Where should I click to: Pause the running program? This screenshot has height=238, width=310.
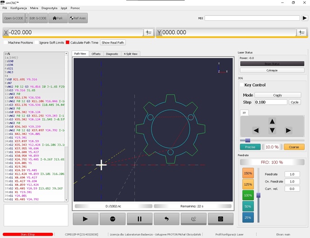[139, 218]
